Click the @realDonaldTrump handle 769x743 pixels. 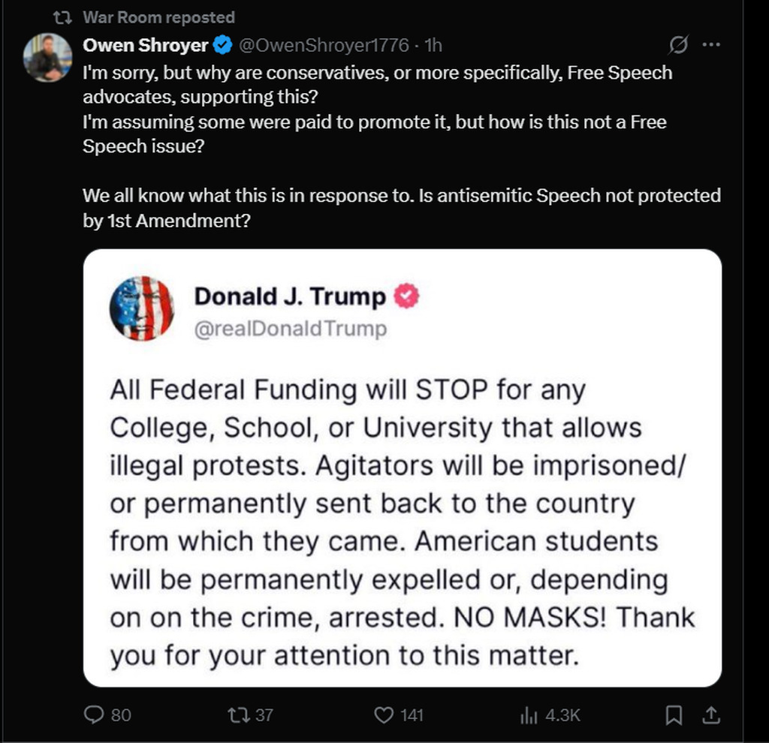[291, 329]
